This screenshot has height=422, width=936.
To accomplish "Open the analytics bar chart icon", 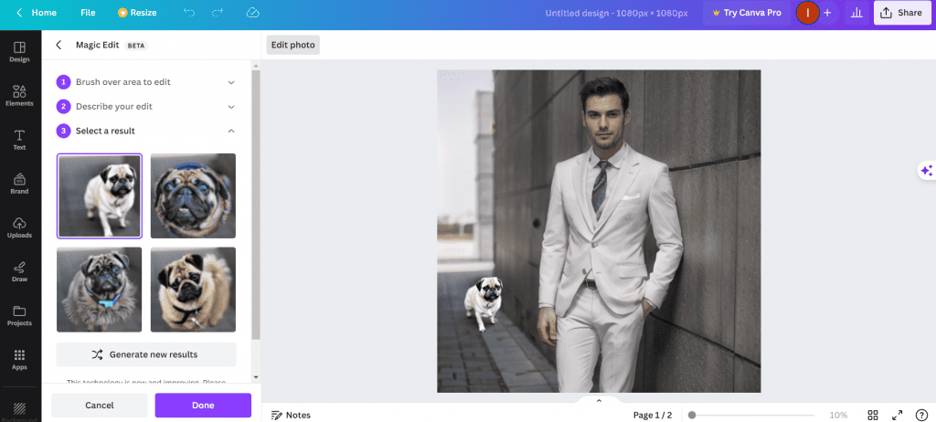I will point(856,13).
